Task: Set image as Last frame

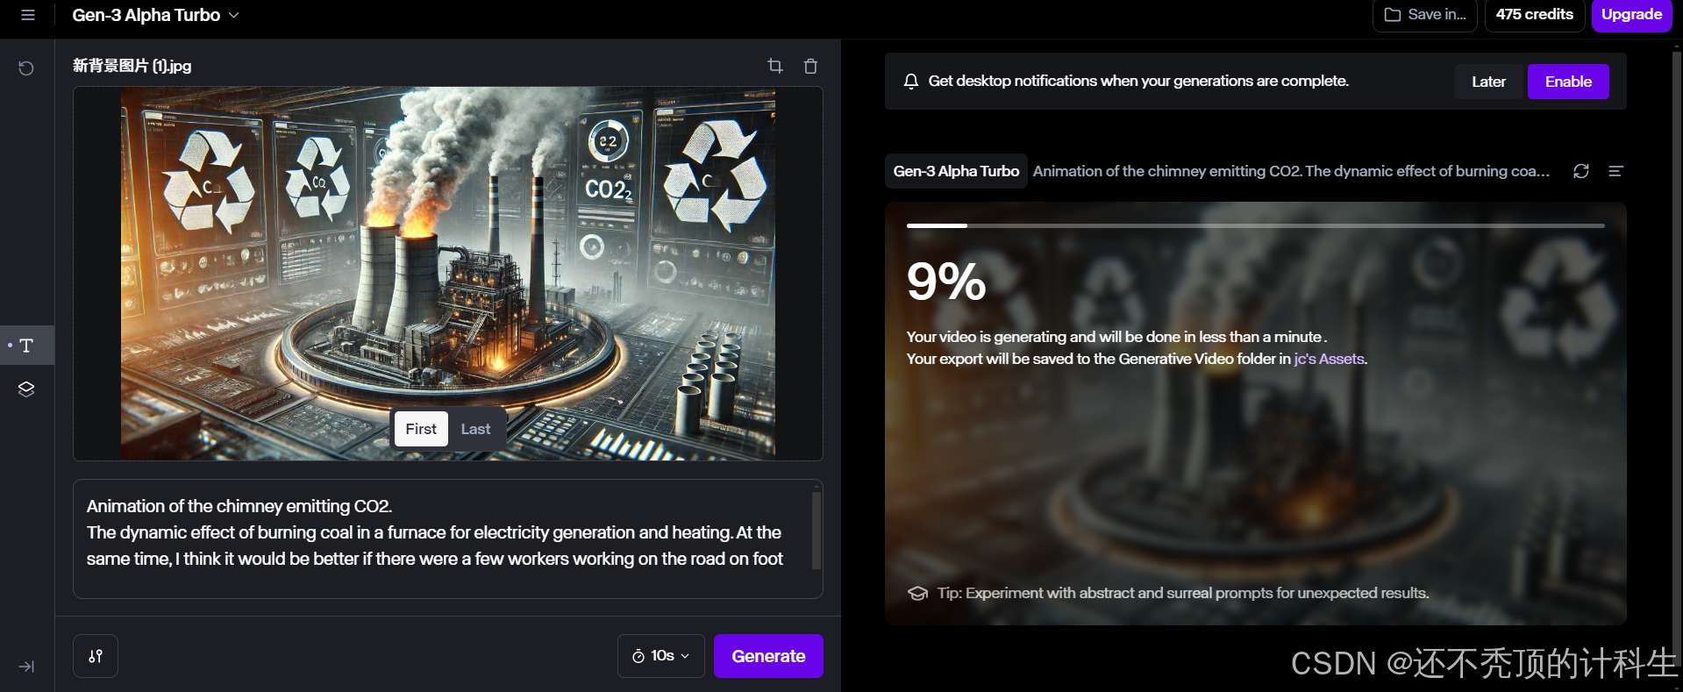Action: (475, 429)
